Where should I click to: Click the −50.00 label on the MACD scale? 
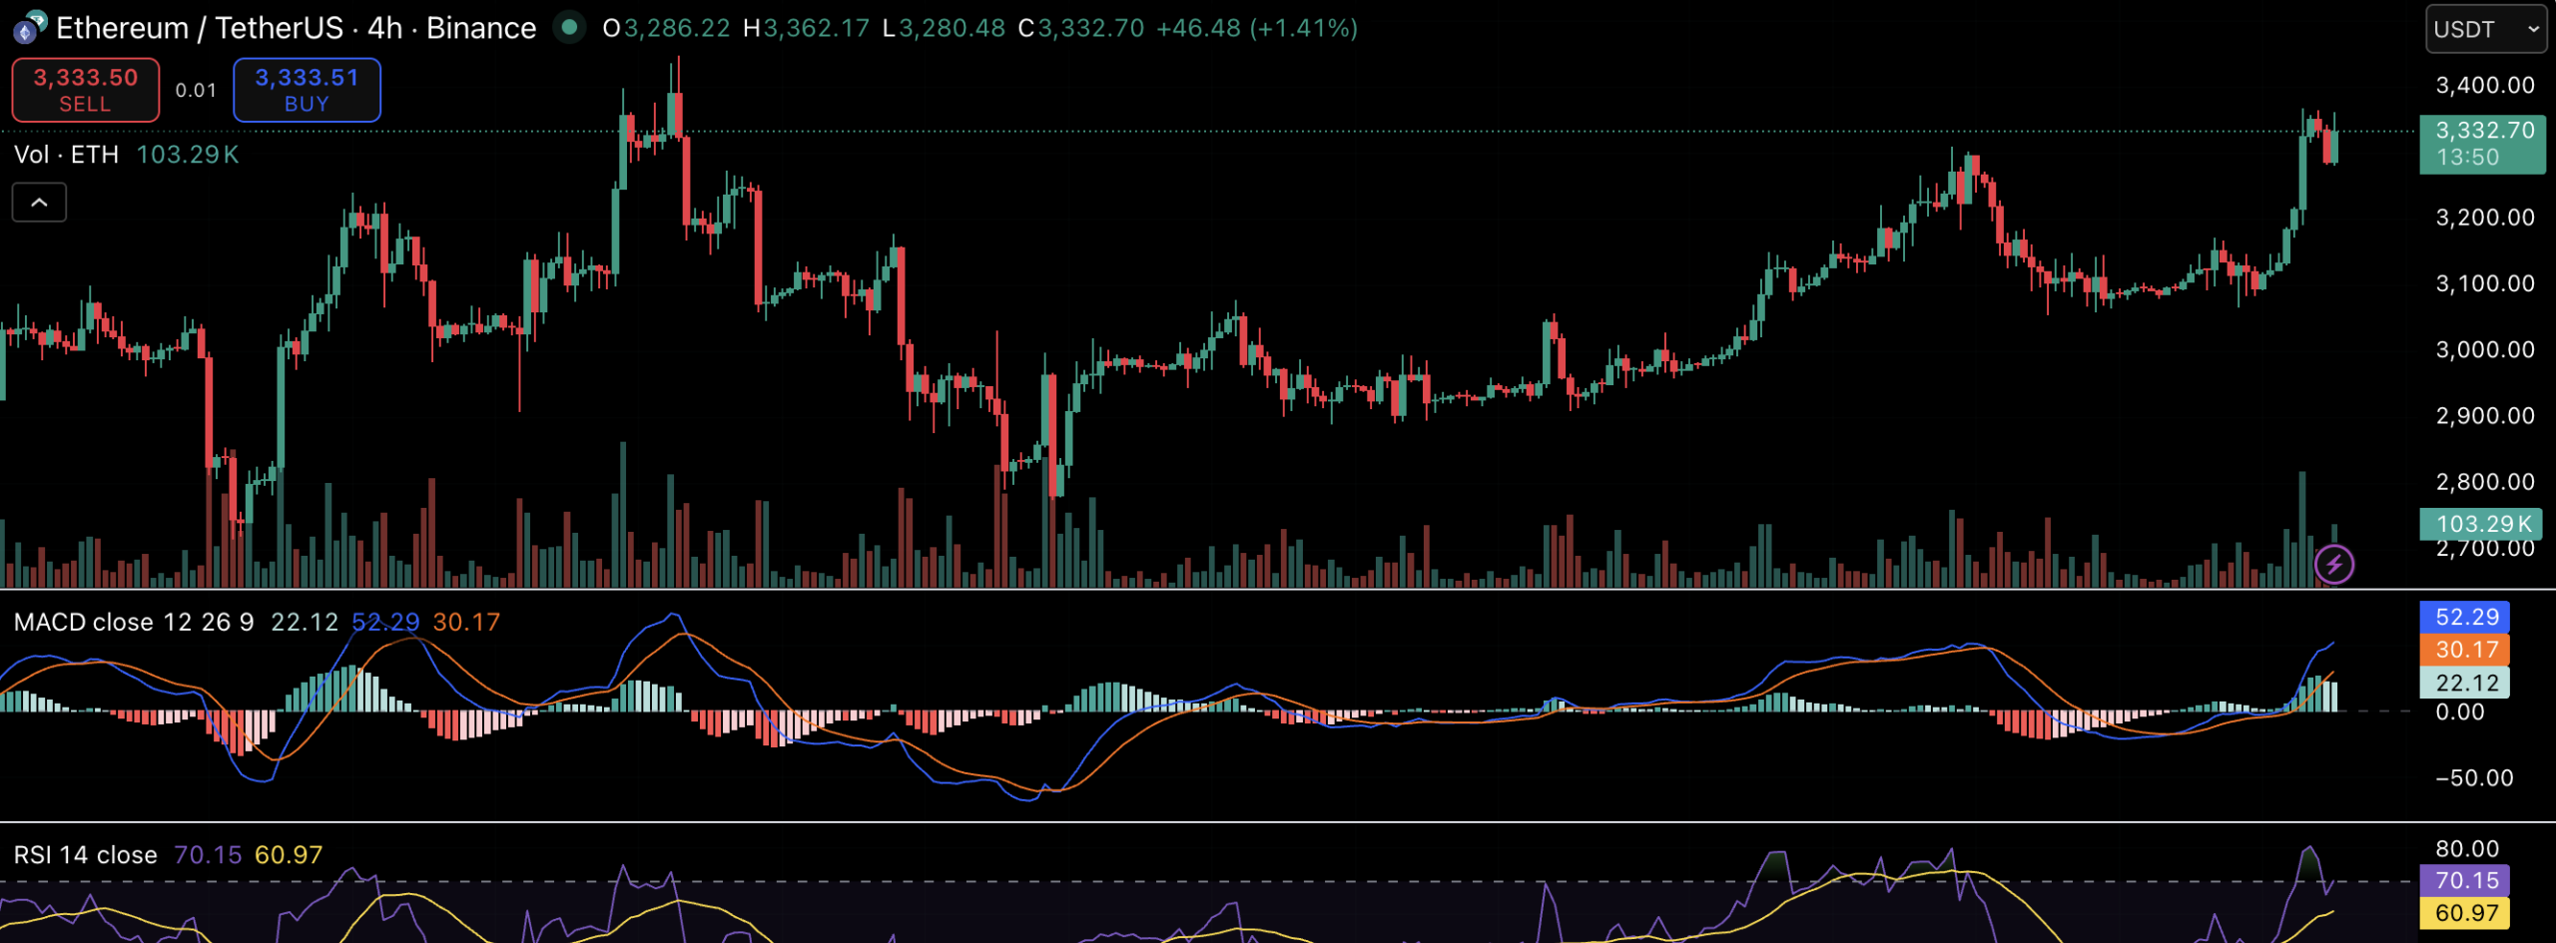pyautogui.click(x=2473, y=778)
